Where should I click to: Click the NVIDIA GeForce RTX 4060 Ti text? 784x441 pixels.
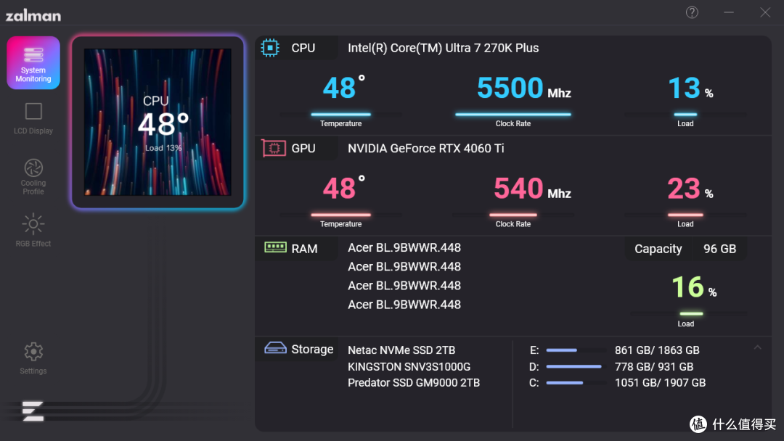click(x=426, y=149)
